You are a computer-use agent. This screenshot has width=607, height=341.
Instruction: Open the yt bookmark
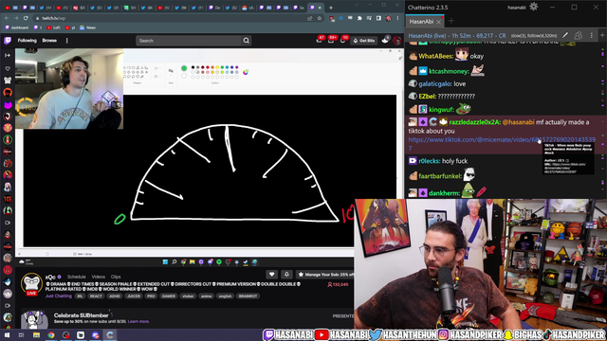pyautogui.click(x=70, y=27)
